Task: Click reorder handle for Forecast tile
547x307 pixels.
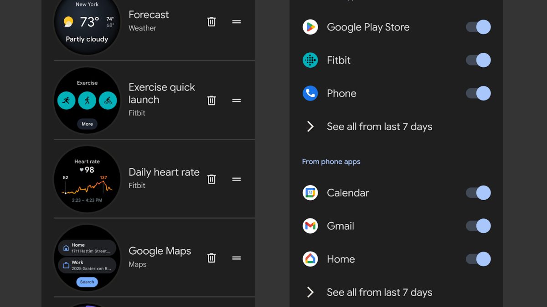Action: [x=236, y=22]
